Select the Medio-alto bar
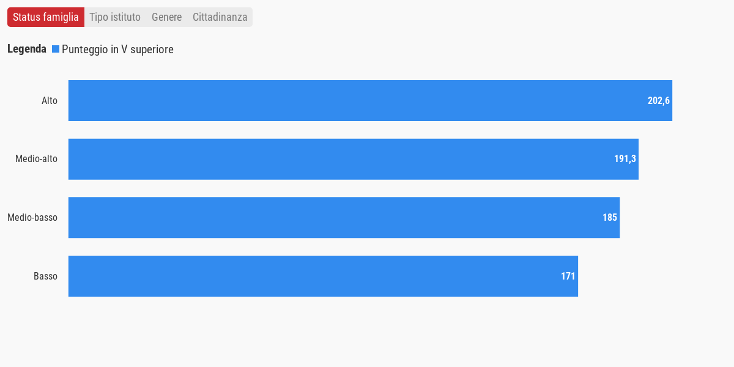Viewport: 734px width, 367px height. click(354, 159)
